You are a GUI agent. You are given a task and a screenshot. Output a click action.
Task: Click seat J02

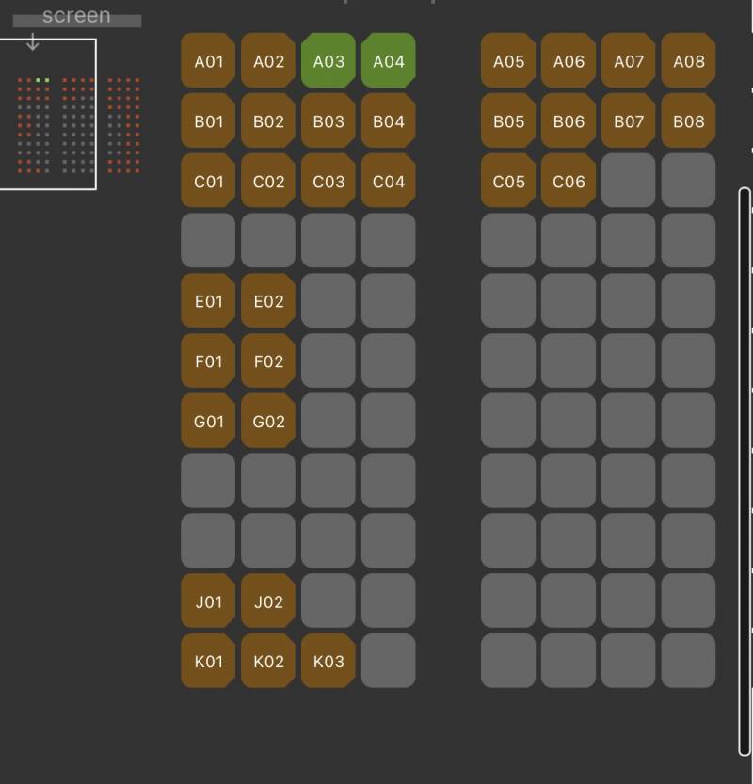pos(268,600)
